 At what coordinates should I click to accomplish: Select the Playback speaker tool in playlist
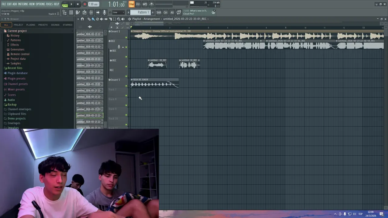pyautogui.click(x=123, y=19)
